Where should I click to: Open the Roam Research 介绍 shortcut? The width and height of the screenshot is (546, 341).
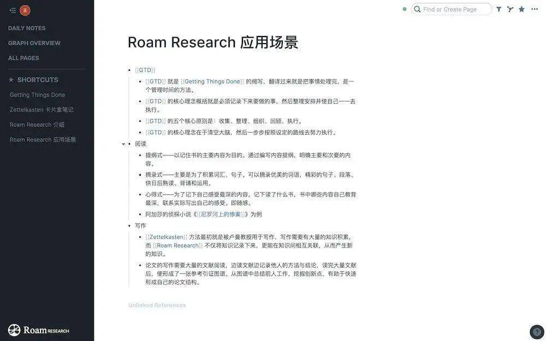pyautogui.click(x=37, y=123)
